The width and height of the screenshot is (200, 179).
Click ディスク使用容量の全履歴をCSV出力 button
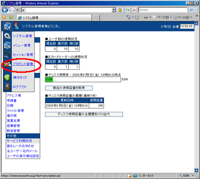(84, 114)
